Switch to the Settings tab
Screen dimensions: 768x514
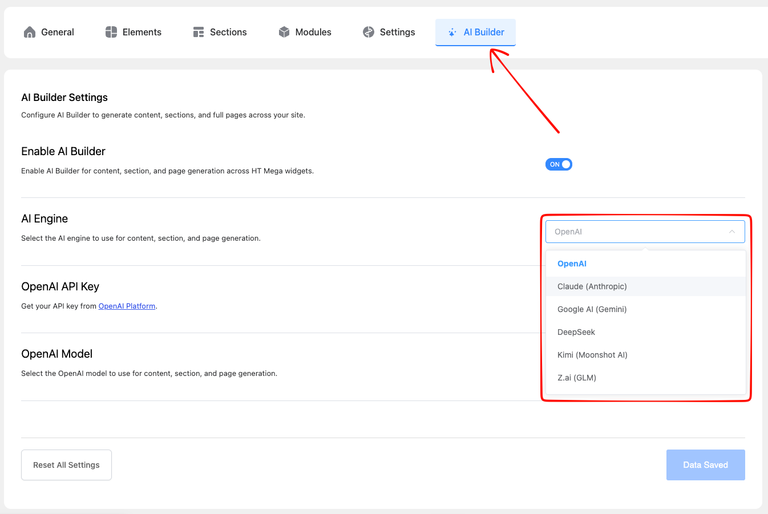tap(389, 32)
